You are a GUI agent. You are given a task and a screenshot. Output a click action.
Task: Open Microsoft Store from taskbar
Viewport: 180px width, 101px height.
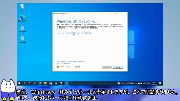tap(51, 83)
